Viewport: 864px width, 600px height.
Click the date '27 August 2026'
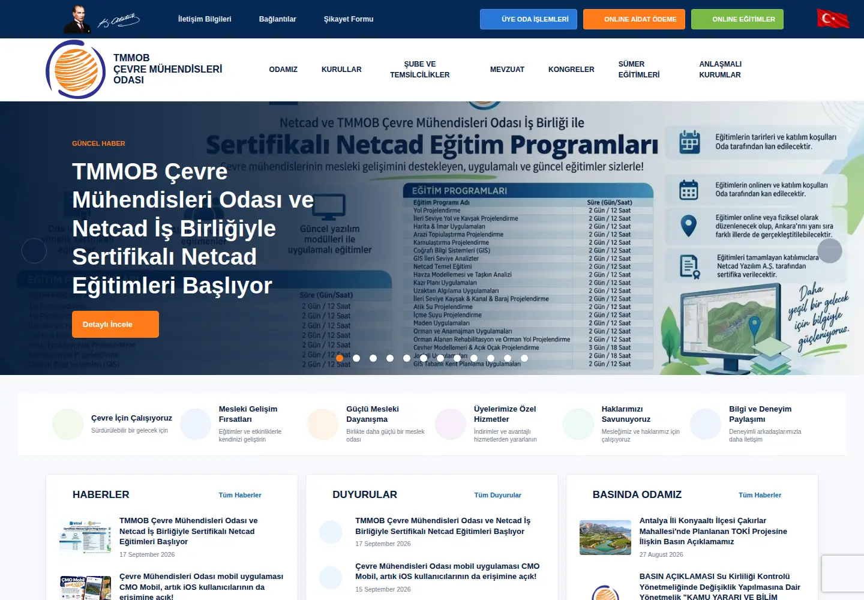point(661,554)
